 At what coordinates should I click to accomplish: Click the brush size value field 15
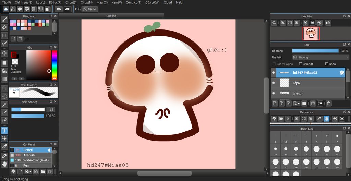click(51, 110)
